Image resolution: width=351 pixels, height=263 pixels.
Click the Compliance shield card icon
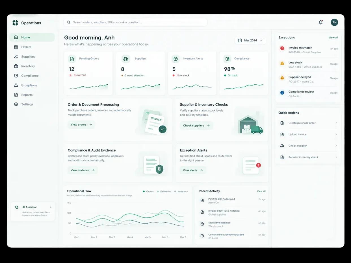(x=227, y=59)
